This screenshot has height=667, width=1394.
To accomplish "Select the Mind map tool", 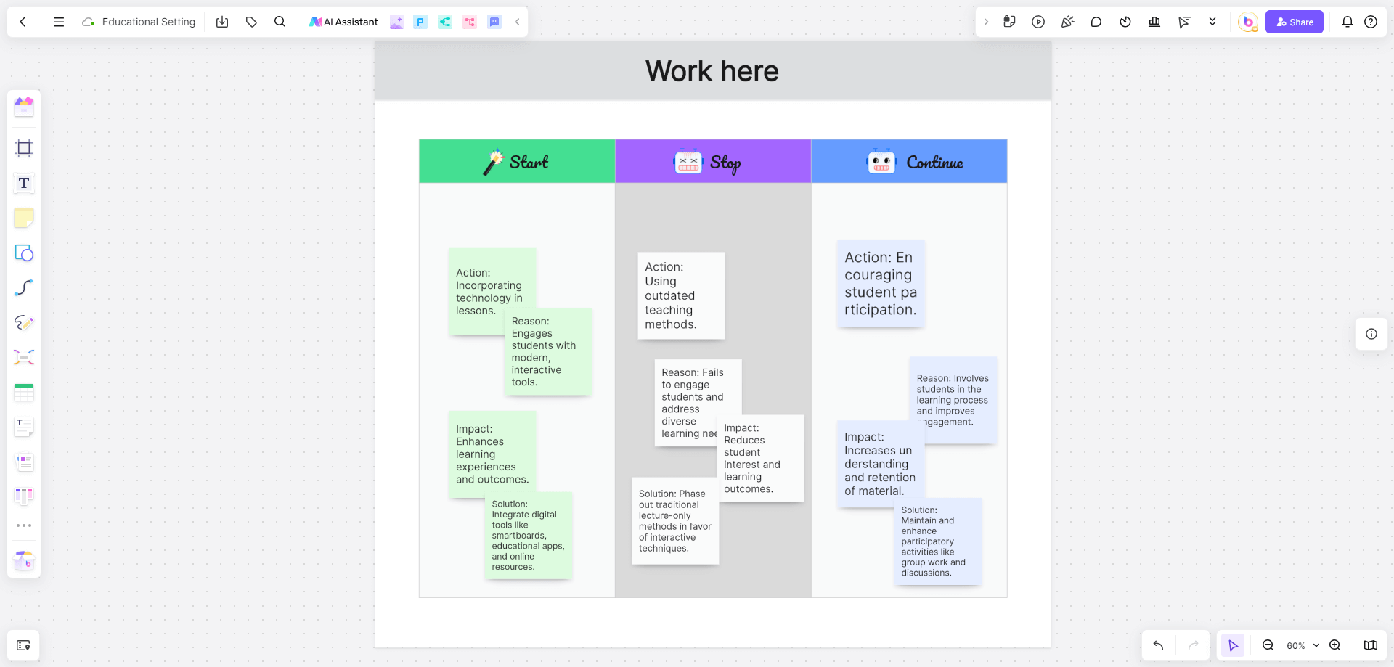I will [x=24, y=357].
